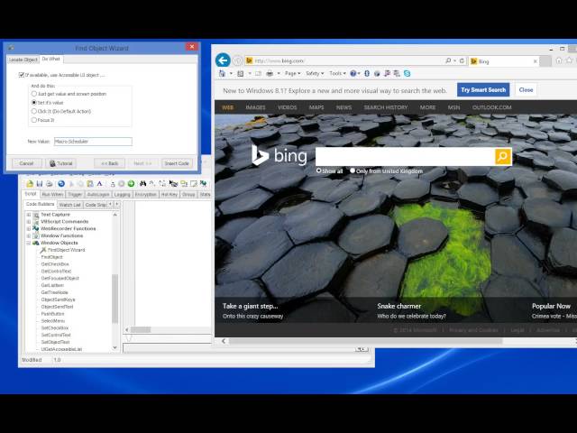The width and height of the screenshot is (577, 433).
Task: Click the '<< Back' button in wizard
Action: [x=110, y=163]
